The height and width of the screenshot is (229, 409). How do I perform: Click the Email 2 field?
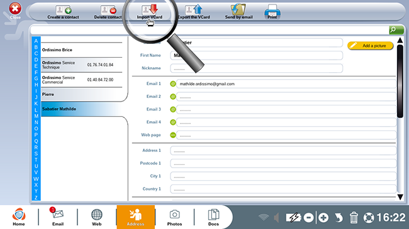tap(286, 97)
